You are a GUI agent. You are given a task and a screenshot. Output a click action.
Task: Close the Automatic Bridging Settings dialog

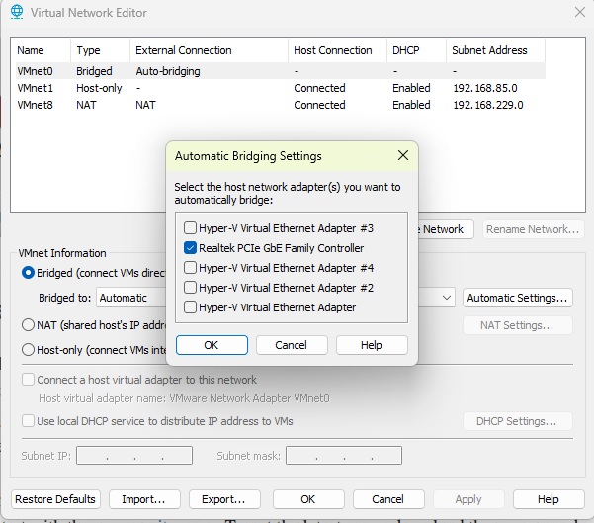402,156
